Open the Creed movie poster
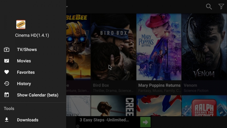Screen dimensions: 227x128 pos(113,106)
